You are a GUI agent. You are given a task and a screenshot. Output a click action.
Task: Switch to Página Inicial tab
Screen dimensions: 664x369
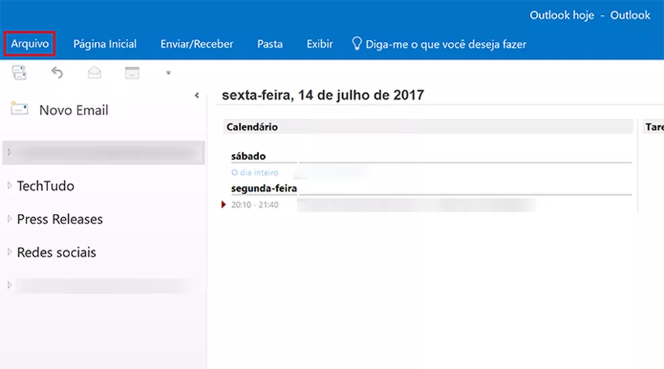coord(105,44)
